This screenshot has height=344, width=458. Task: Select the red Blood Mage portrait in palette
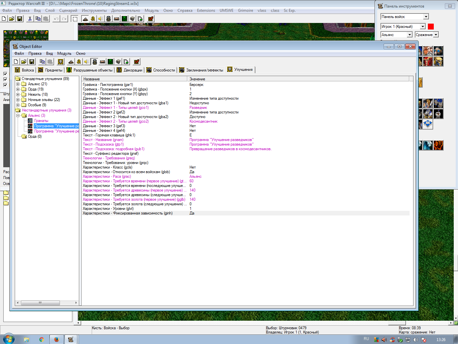428,61
